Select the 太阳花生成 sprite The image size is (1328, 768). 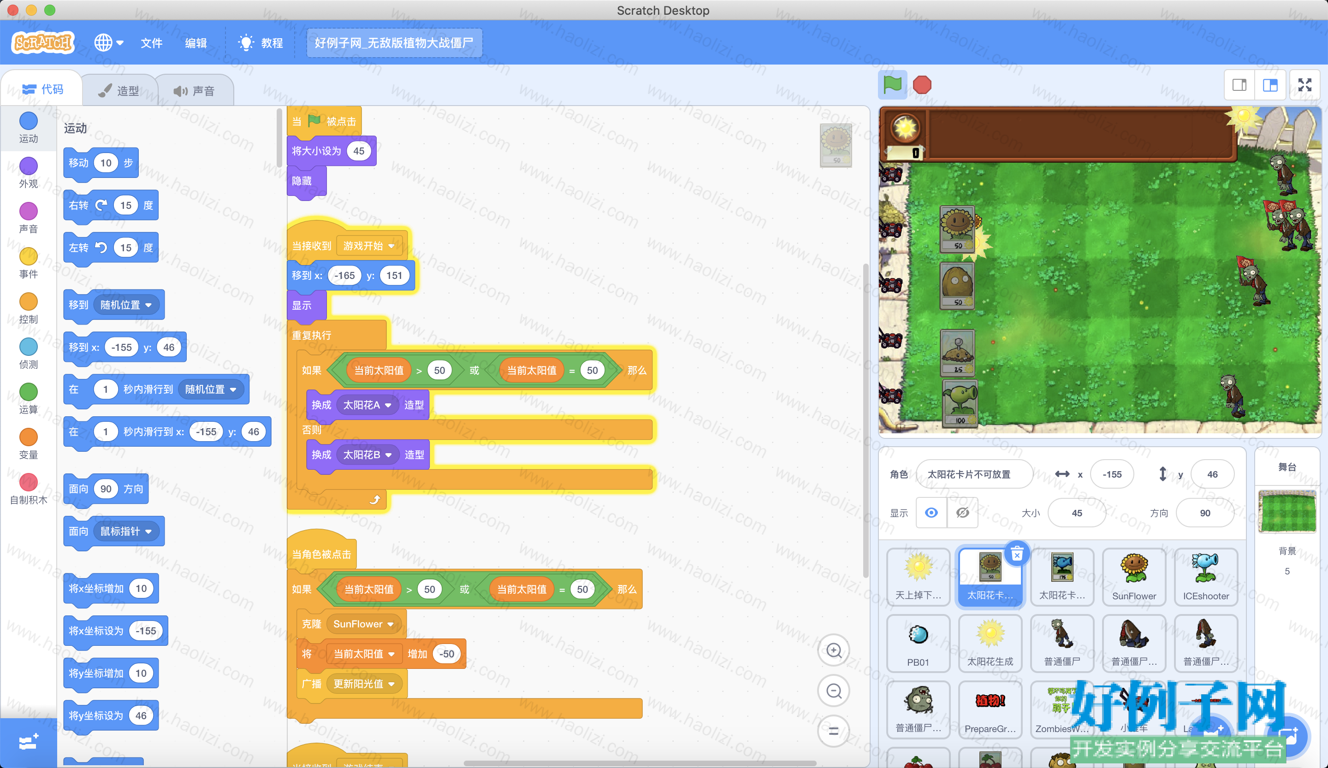click(x=990, y=643)
